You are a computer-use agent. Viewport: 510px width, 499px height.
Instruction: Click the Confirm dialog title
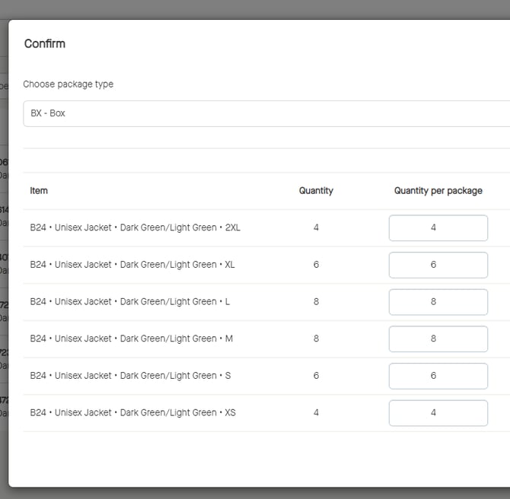pyautogui.click(x=45, y=44)
